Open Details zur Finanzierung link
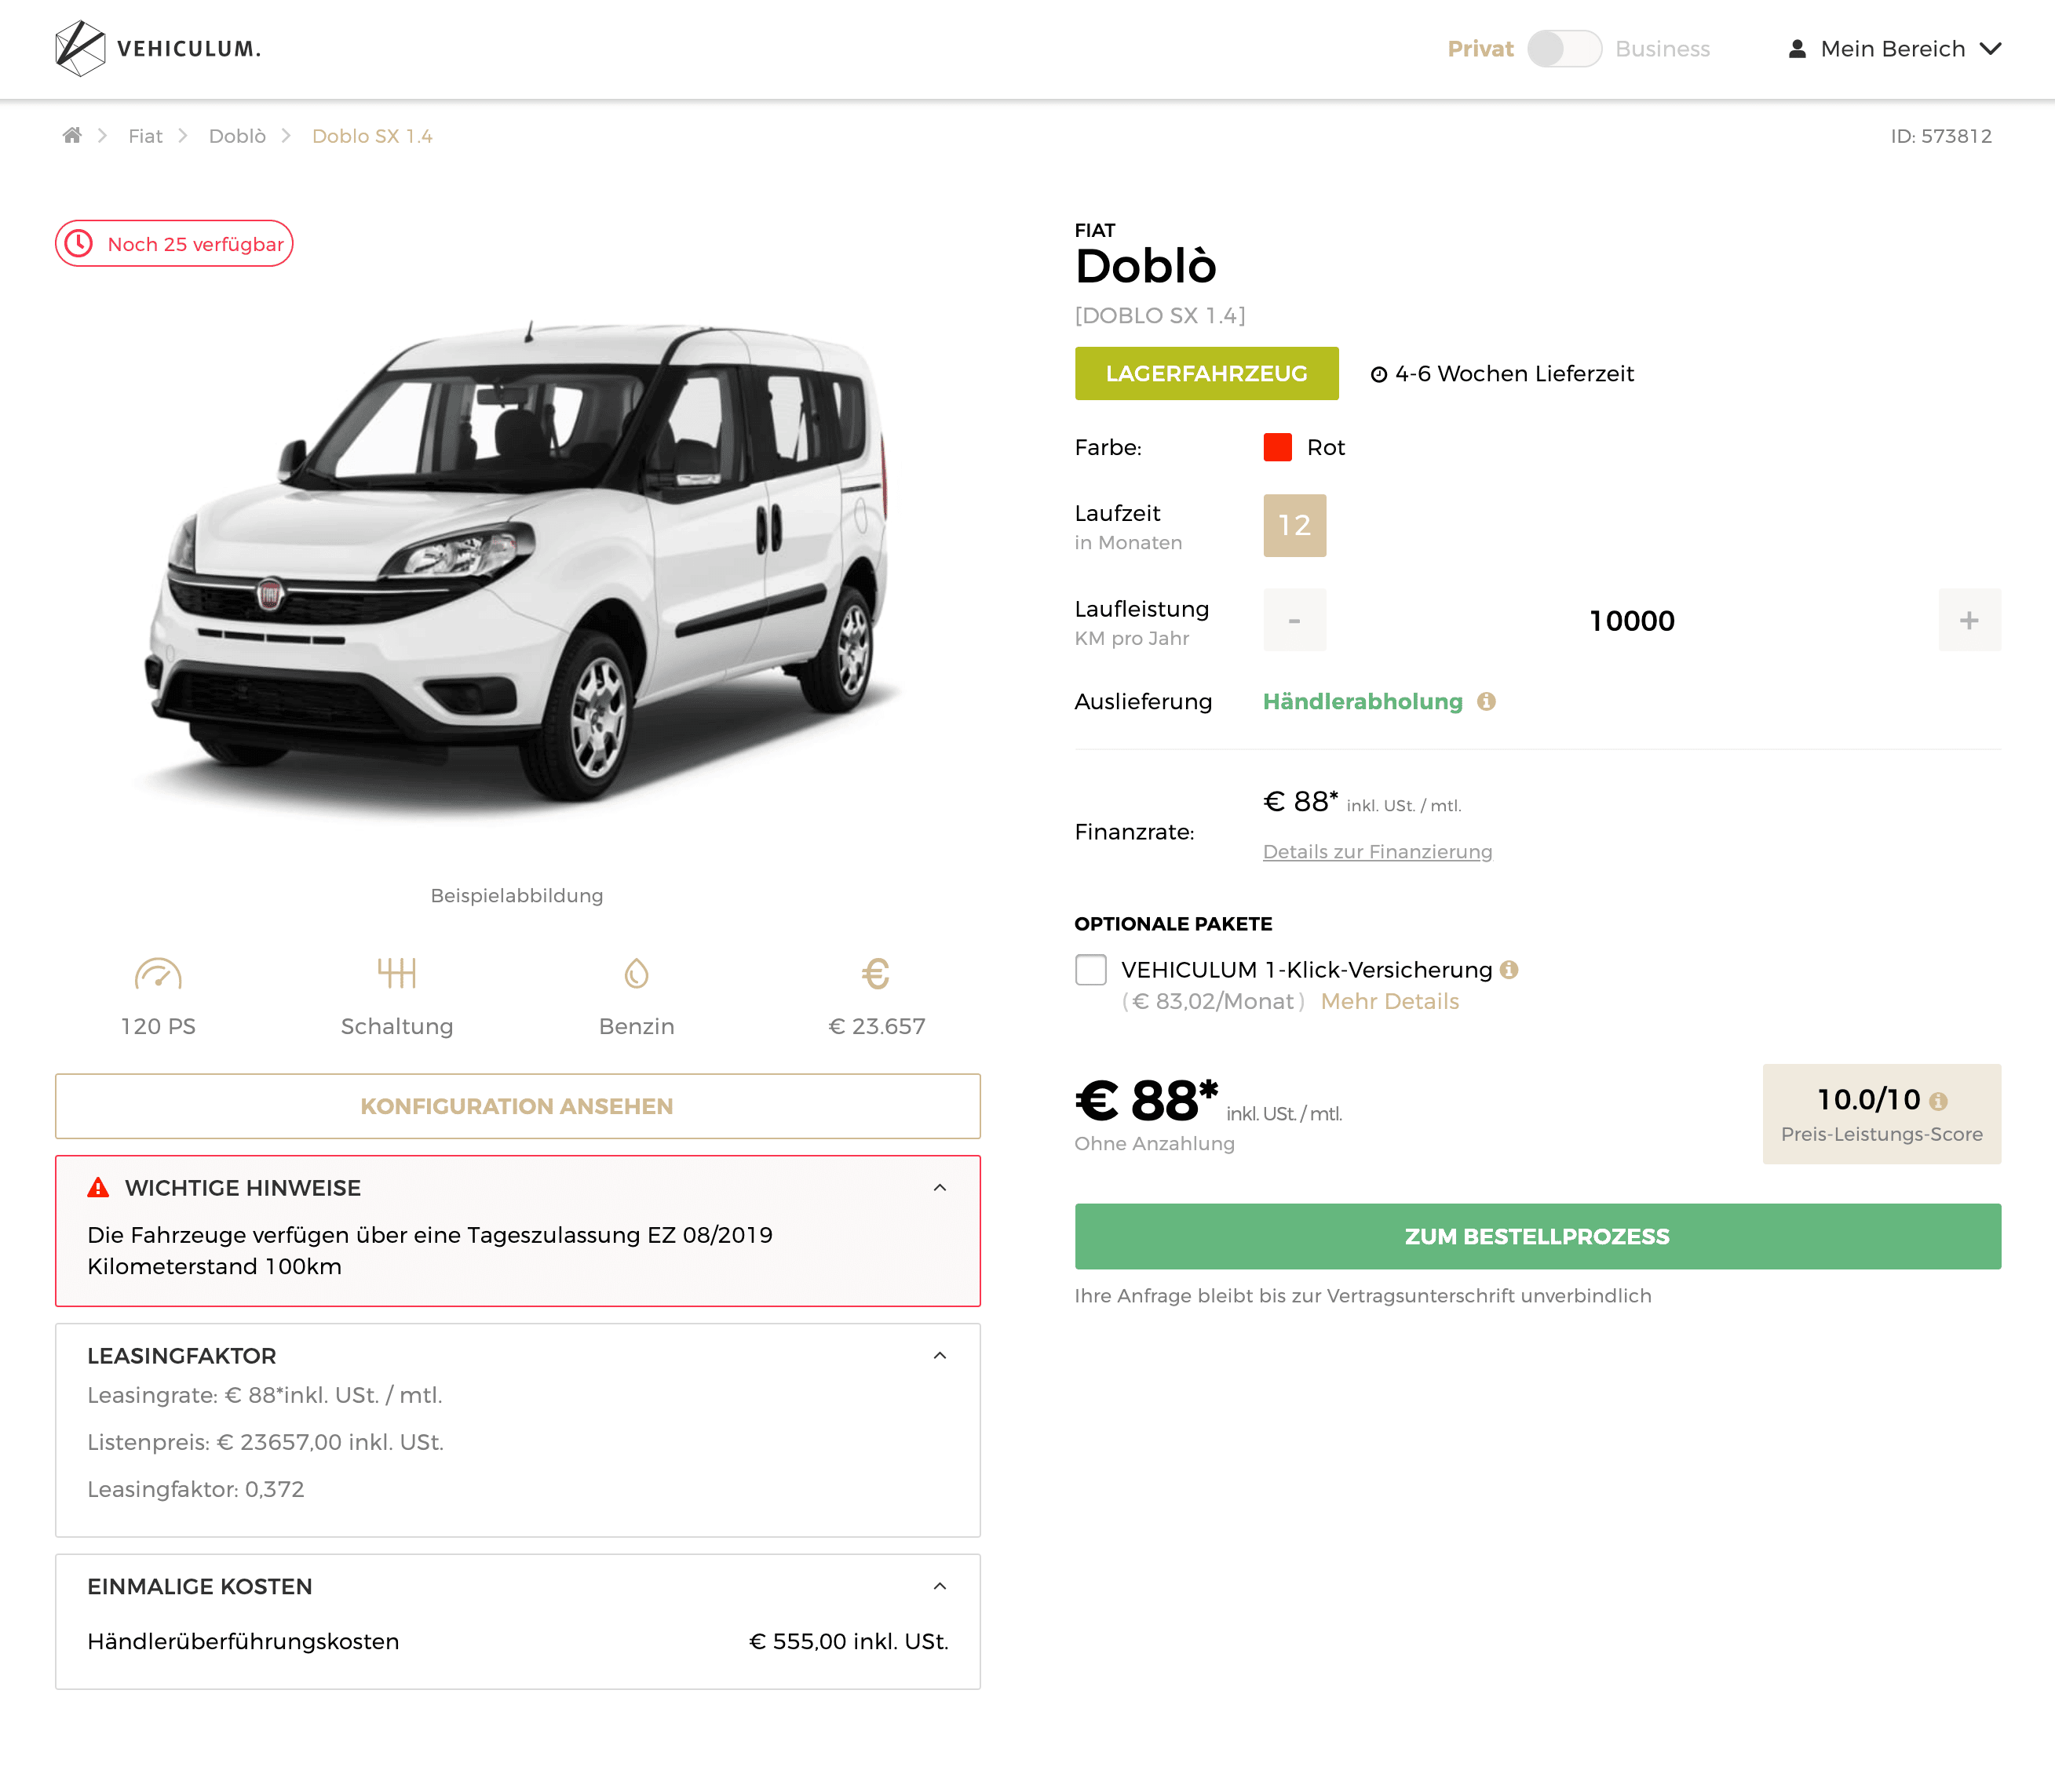 click(1378, 851)
